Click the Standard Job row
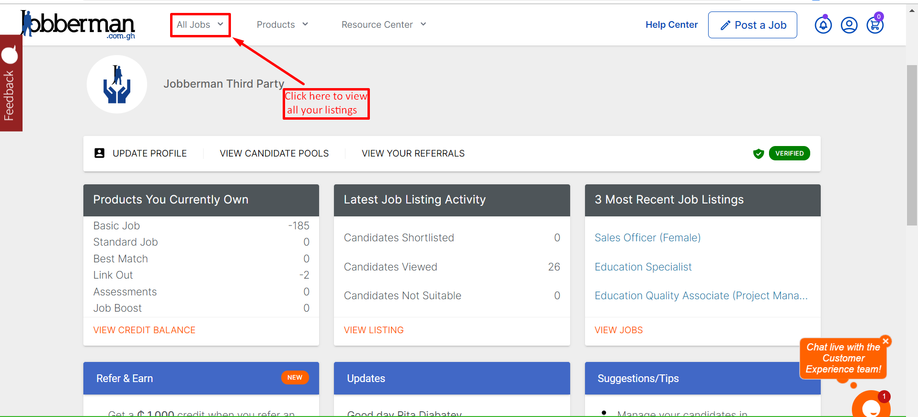 click(201, 242)
